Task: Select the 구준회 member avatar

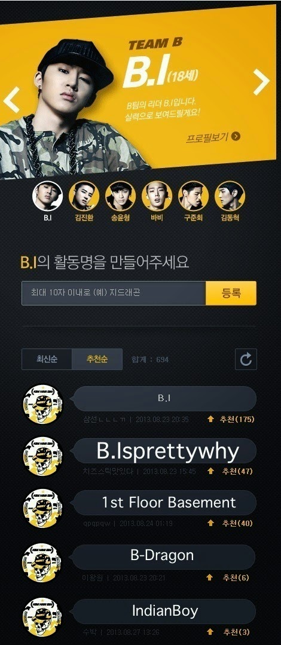Action: (193, 196)
